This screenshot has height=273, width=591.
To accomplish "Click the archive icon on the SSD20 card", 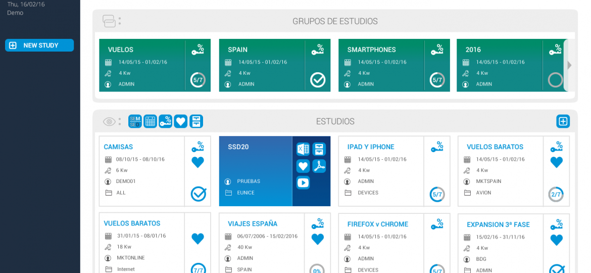I will [319, 149].
